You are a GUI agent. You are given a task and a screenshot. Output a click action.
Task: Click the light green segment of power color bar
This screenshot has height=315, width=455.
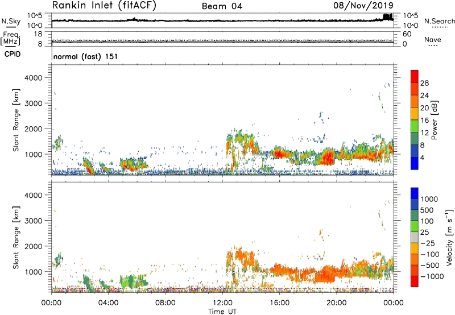(415, 126)
